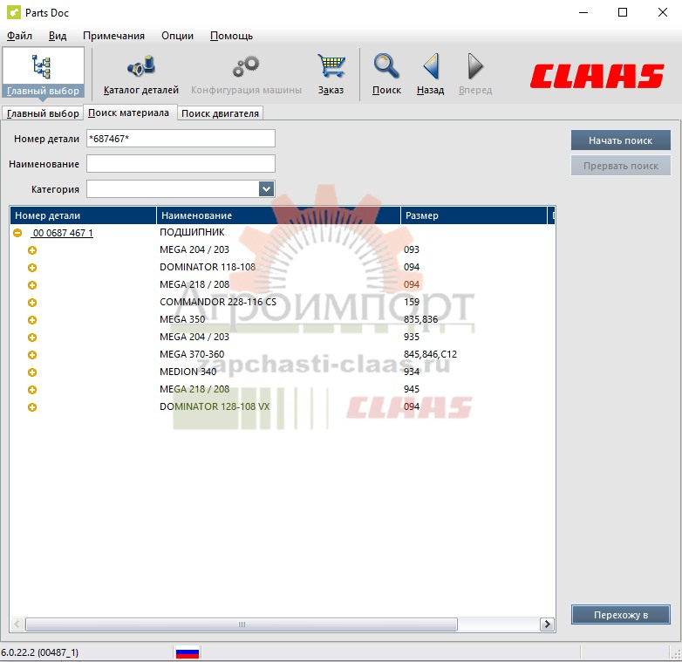Open the Заказ shopping cart
Image resolution: width=682 pixels, height=662 pixels.
coord(331,65)
